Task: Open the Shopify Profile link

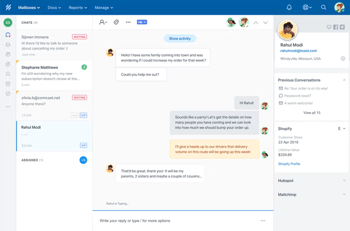Action: click(x=289, y=164)
